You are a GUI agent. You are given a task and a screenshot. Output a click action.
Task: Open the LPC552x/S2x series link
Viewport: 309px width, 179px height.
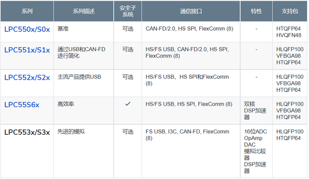pos(27,77)
